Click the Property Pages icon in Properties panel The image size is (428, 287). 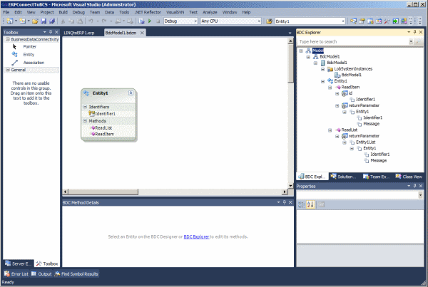pos(321,204)
